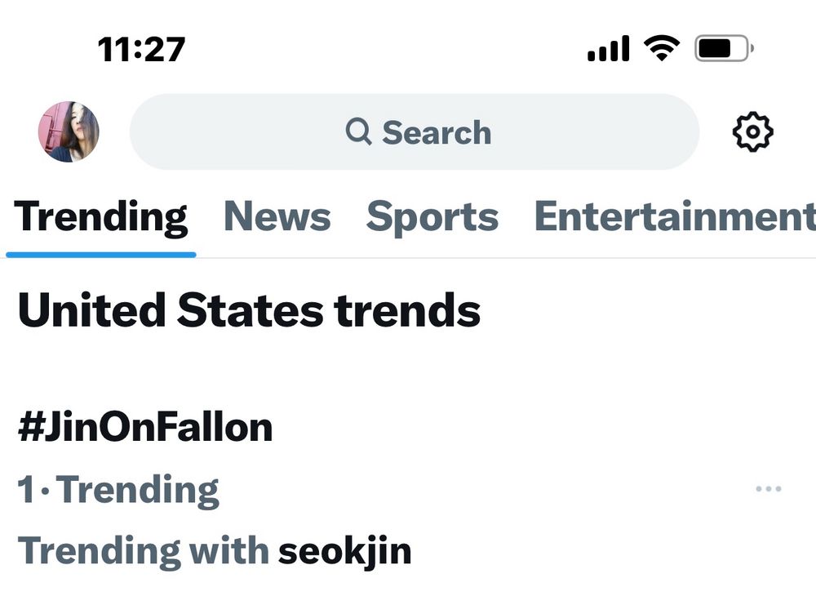Tap the "Trending with" label text
This screenshot has width=816, height=614.
pos(143,551)
